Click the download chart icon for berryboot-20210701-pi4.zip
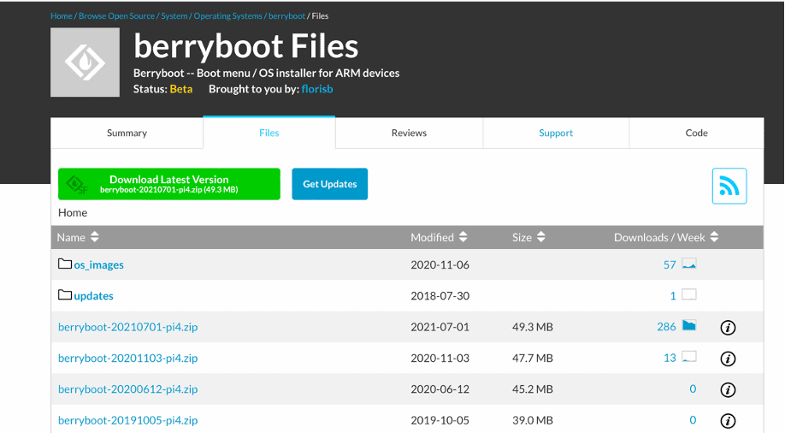 pyautogui.click(x=688, y=326)
